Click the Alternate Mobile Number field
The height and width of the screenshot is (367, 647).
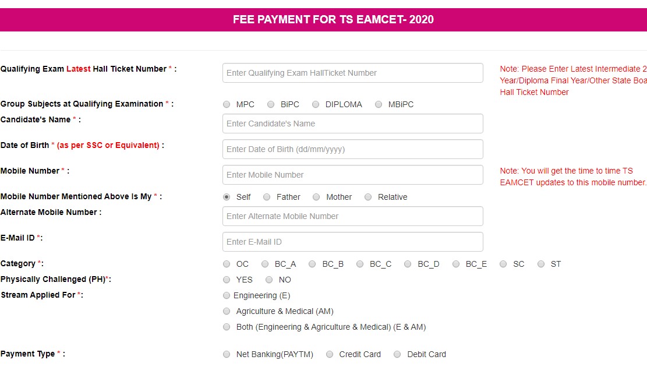tap(352, 216)
